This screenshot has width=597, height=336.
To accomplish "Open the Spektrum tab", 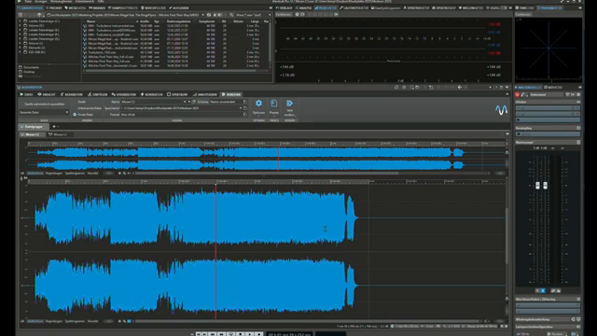I will pyautogui.click(x=177, y=94).
